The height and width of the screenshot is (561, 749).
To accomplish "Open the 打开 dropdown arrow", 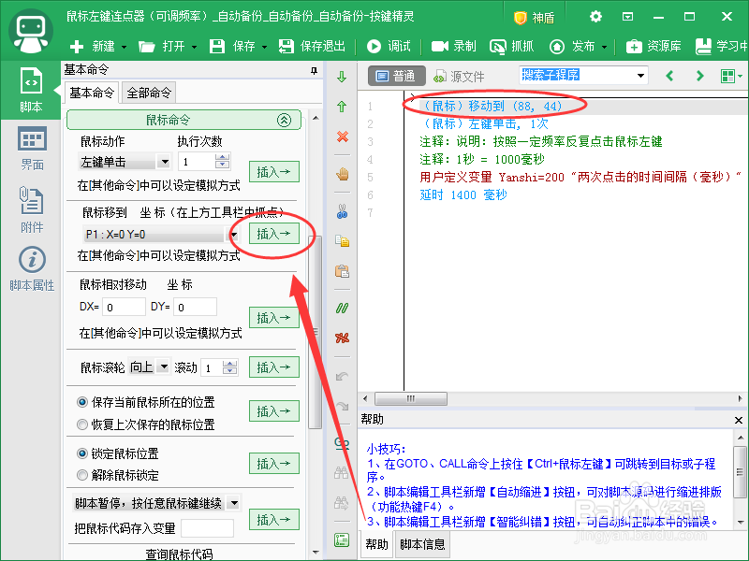I will tap(194, 47).
